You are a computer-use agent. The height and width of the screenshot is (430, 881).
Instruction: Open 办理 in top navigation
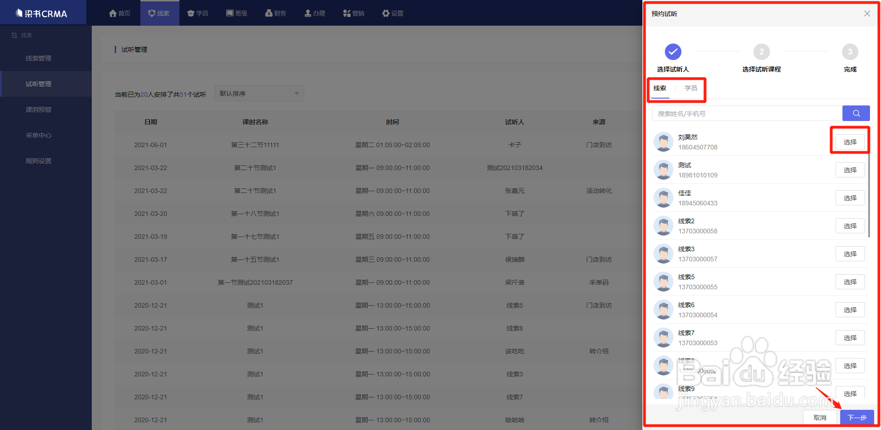click(x=315, y=13)
